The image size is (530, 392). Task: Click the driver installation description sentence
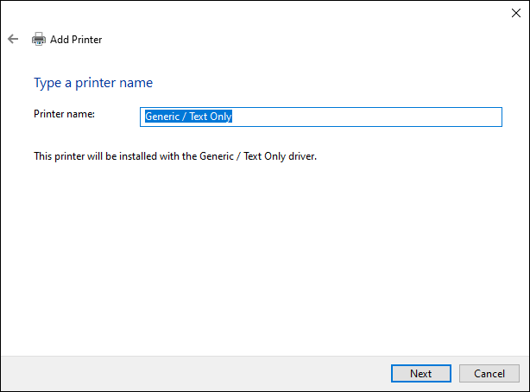click(x=175, y=156)
